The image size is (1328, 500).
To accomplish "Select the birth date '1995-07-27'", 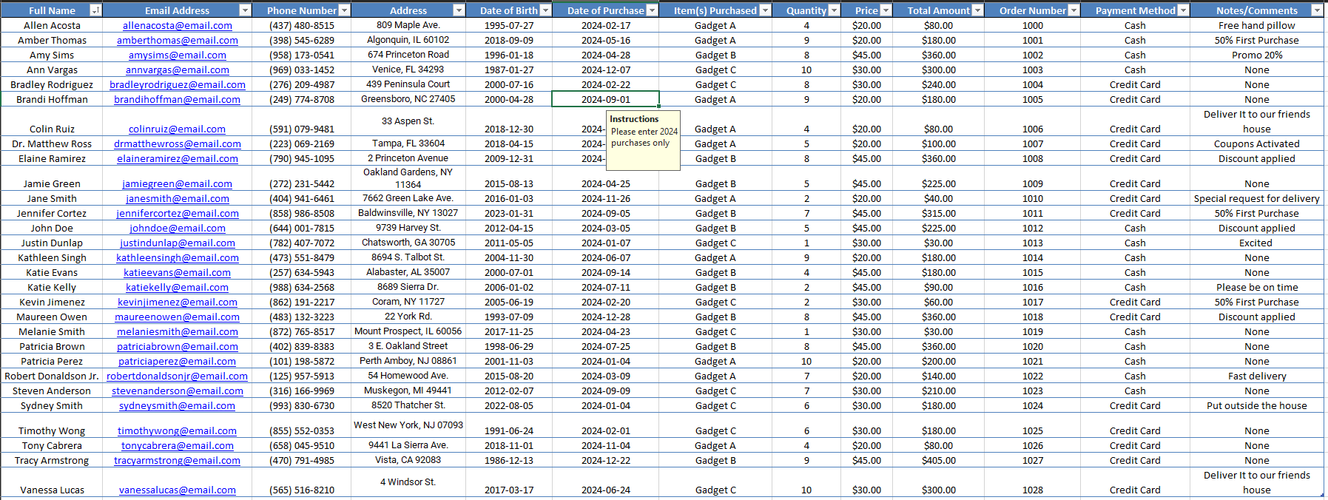I will (x=509, y=25).
